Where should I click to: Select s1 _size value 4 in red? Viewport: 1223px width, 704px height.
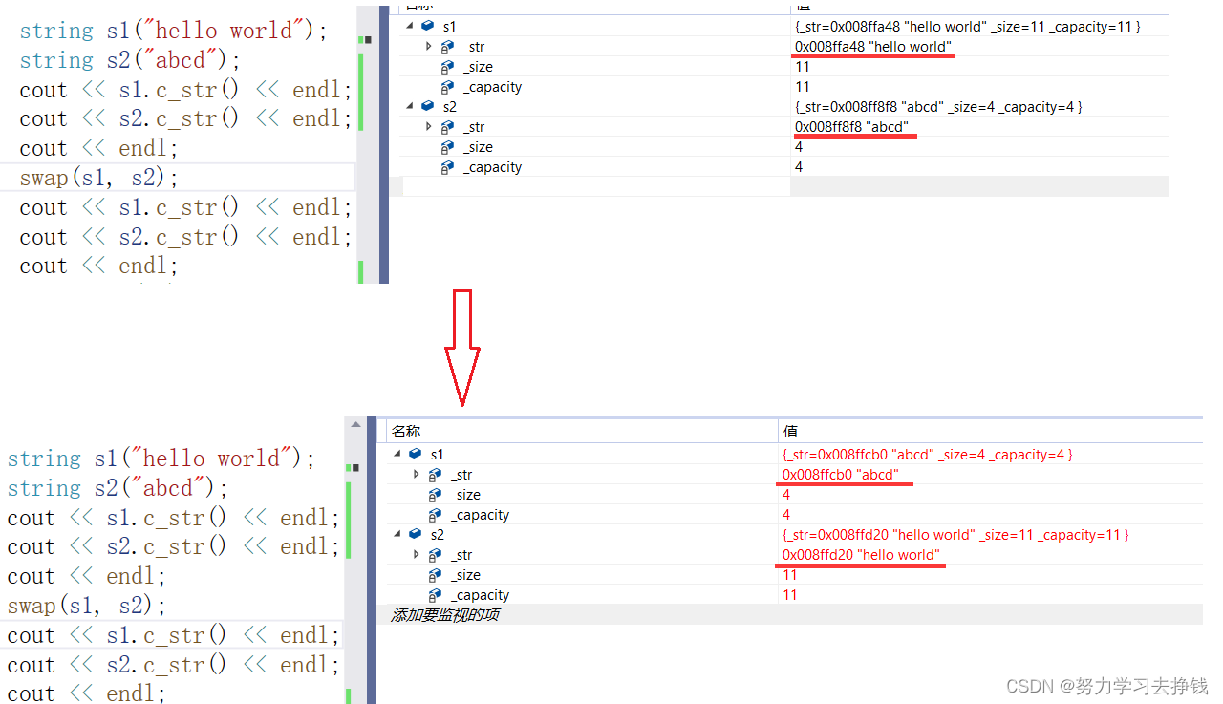(x=786, y=495)
